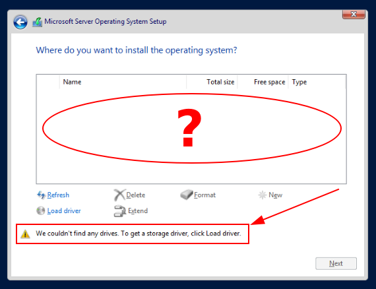Open the Load driver link
Screen dimensions: 376x289
coord(64,211)
